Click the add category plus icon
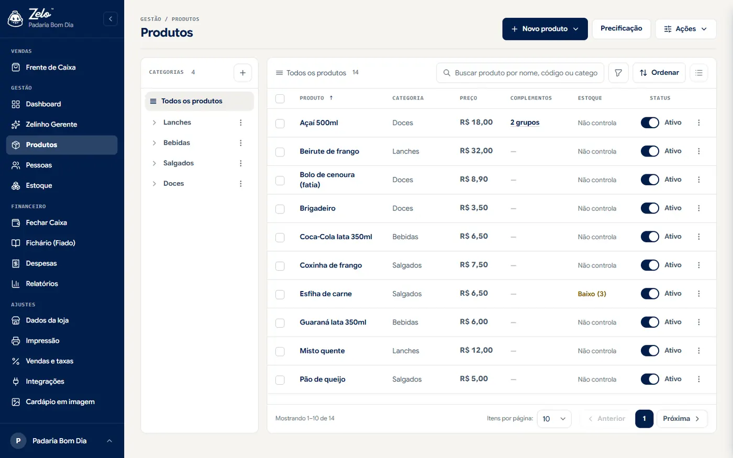The image size is (733, 458). pos(242,73)
